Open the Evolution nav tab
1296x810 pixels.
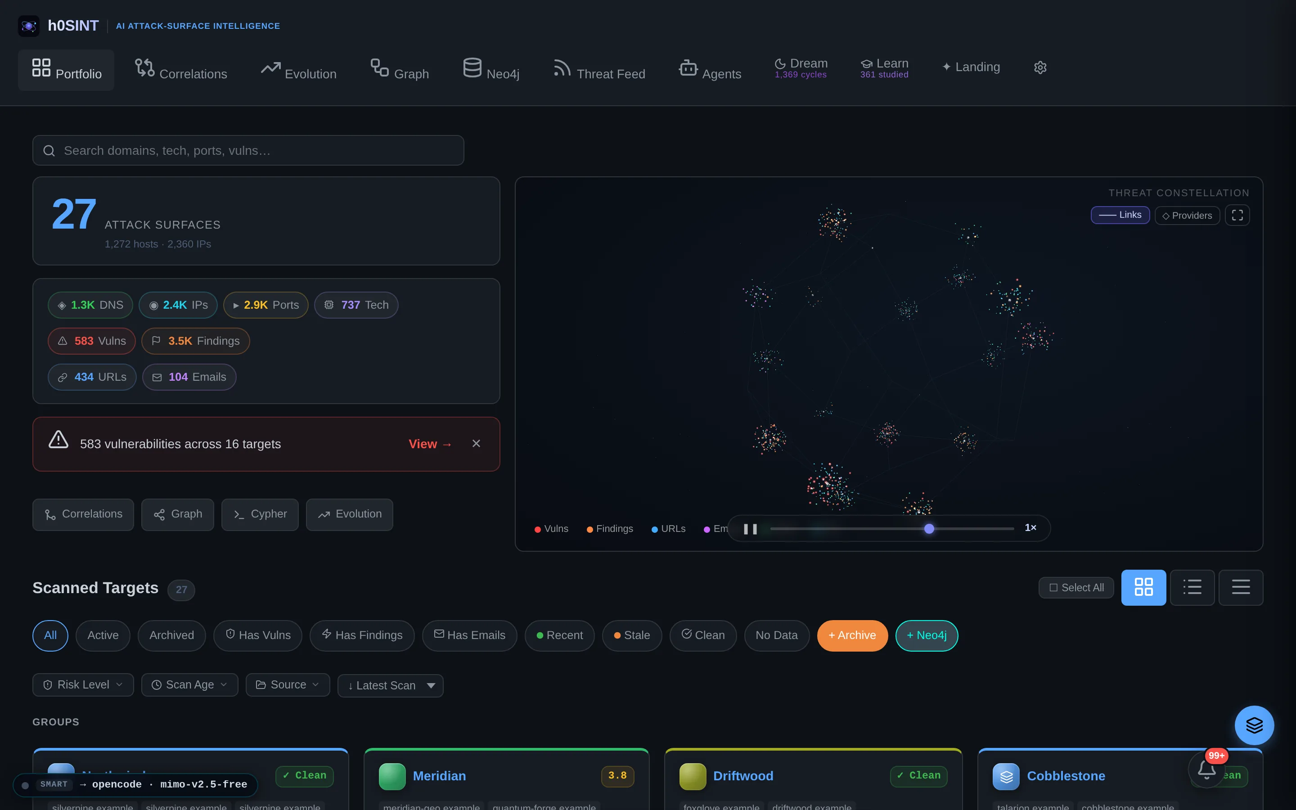coord(299,70)
